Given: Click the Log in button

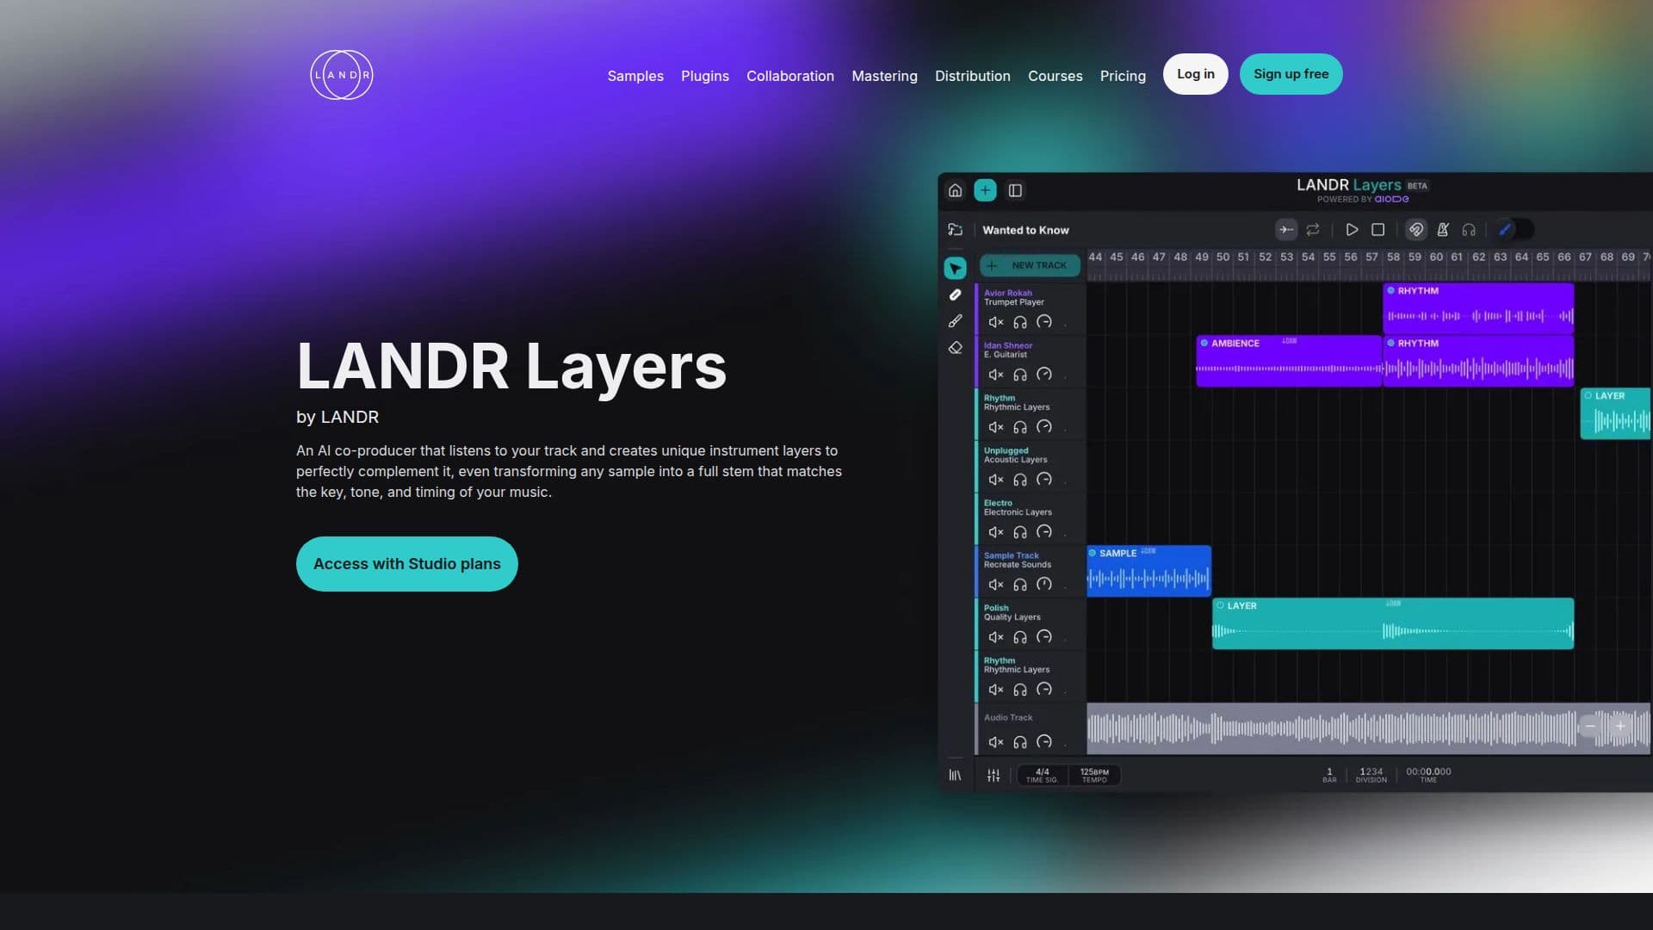Looking at the screenshot, I should click(x=1196, y=74).
